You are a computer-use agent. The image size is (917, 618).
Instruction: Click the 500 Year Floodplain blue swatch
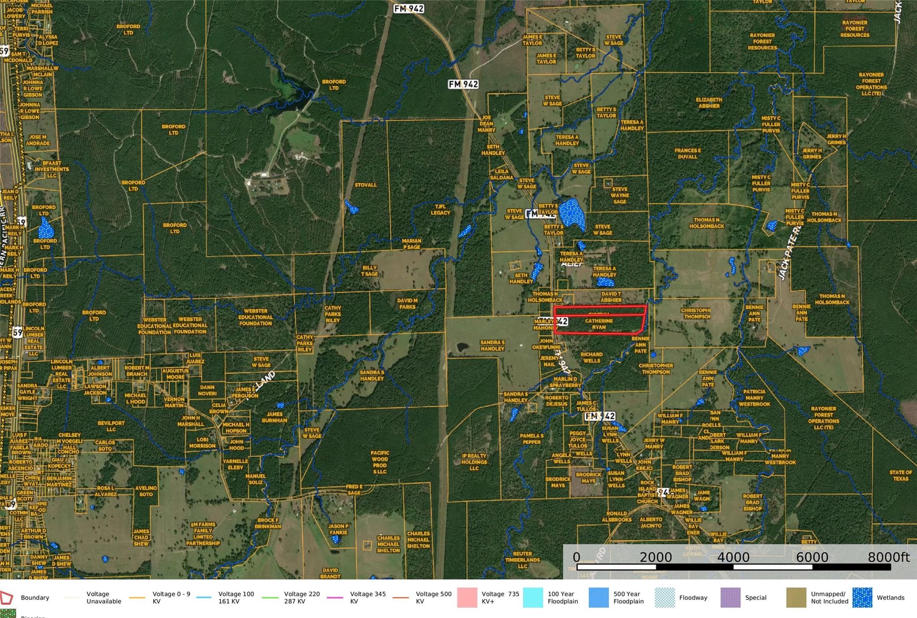point(599,597)
